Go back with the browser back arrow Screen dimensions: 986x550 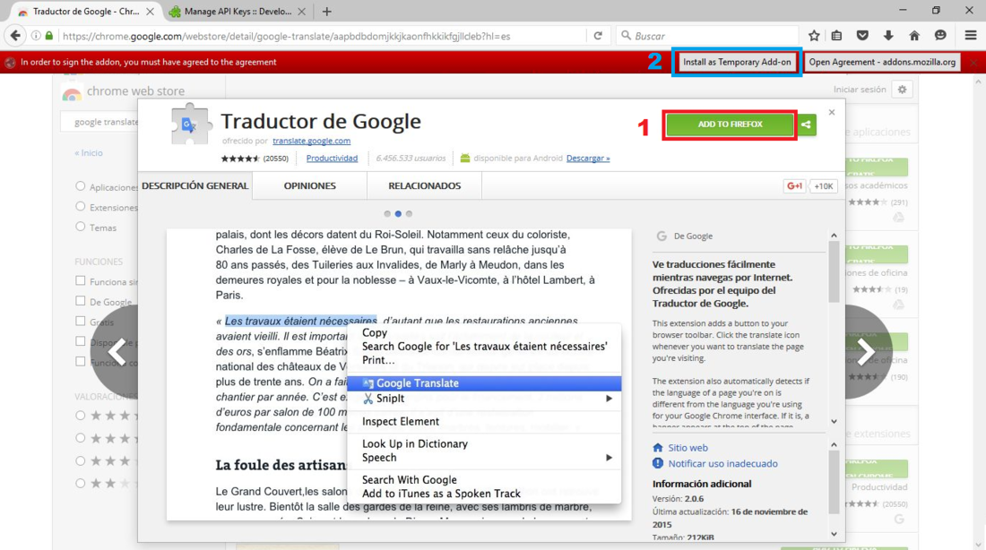tap(15, 36)
